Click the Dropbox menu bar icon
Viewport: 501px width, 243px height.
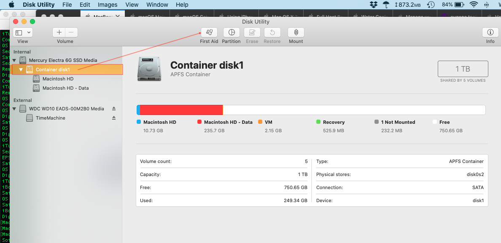coord(373,5)
